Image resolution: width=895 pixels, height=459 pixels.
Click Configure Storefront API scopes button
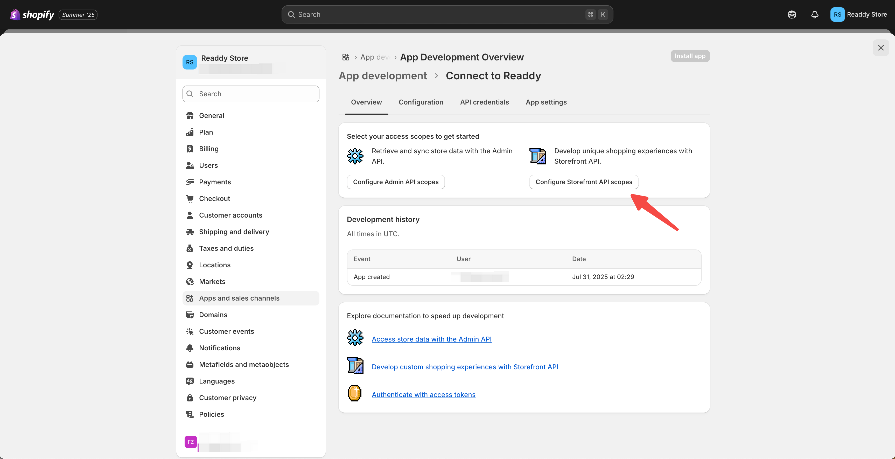[583, 182]
